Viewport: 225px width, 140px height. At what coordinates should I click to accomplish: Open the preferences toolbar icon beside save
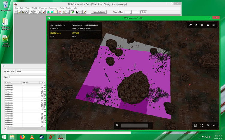coord(27,12)
